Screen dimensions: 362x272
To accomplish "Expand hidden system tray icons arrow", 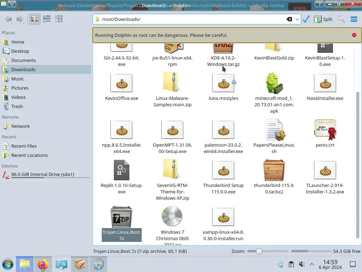I will coord(312,264).
